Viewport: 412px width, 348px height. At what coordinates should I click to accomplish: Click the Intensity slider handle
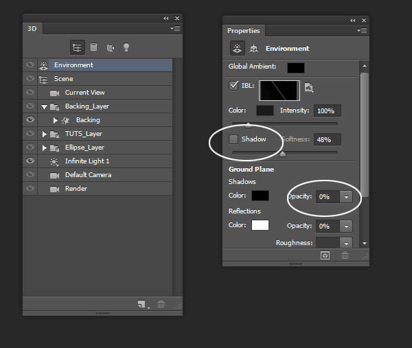[x=249, y=125]
